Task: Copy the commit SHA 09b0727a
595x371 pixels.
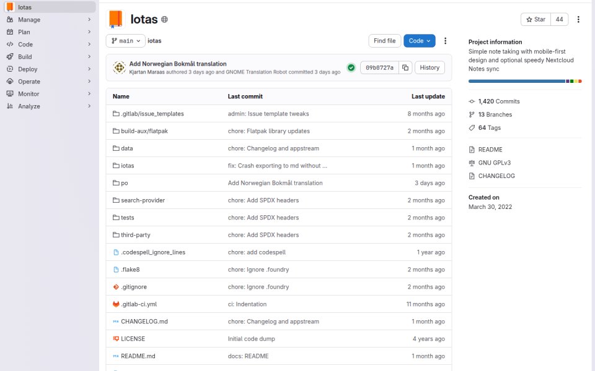Action: coord(405,68)
